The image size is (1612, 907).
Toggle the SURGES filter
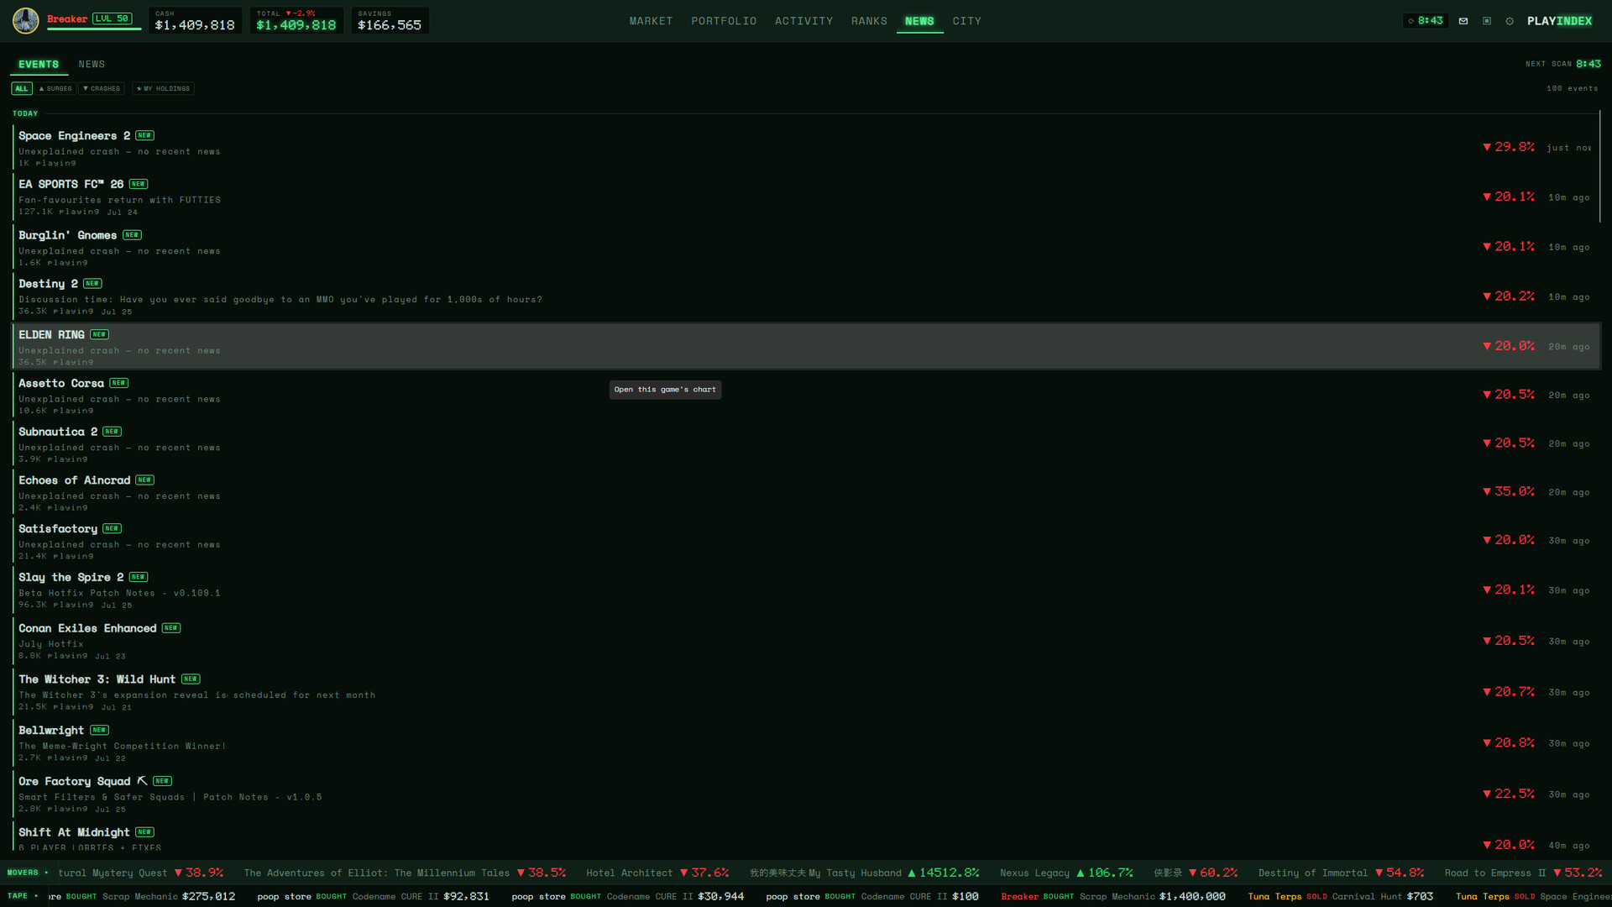55,88
